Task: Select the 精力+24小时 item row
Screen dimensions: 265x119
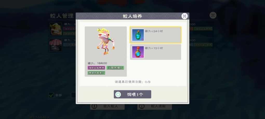Action: click(x=155, y=35)
